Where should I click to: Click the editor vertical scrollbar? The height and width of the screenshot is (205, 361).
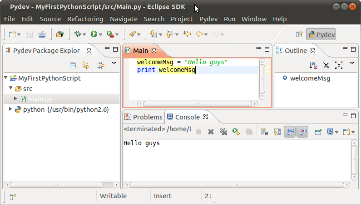coord(262,79)
